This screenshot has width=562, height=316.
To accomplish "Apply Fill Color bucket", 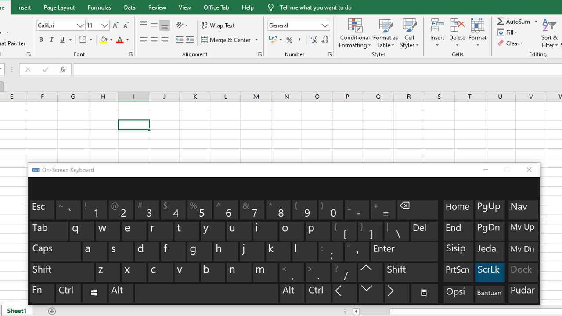I will 104,40.
